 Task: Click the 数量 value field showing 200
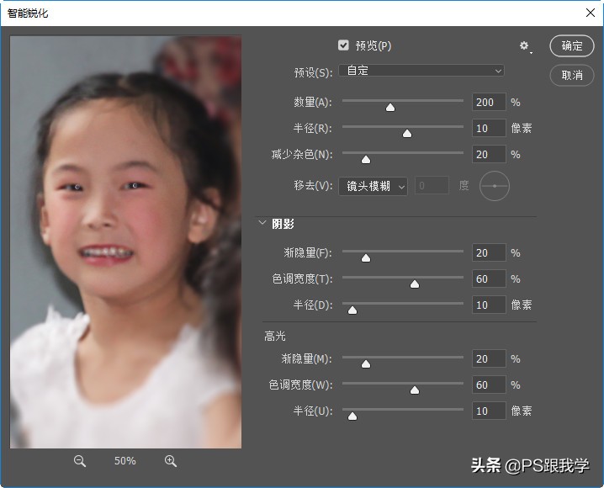tap(489, 103)
